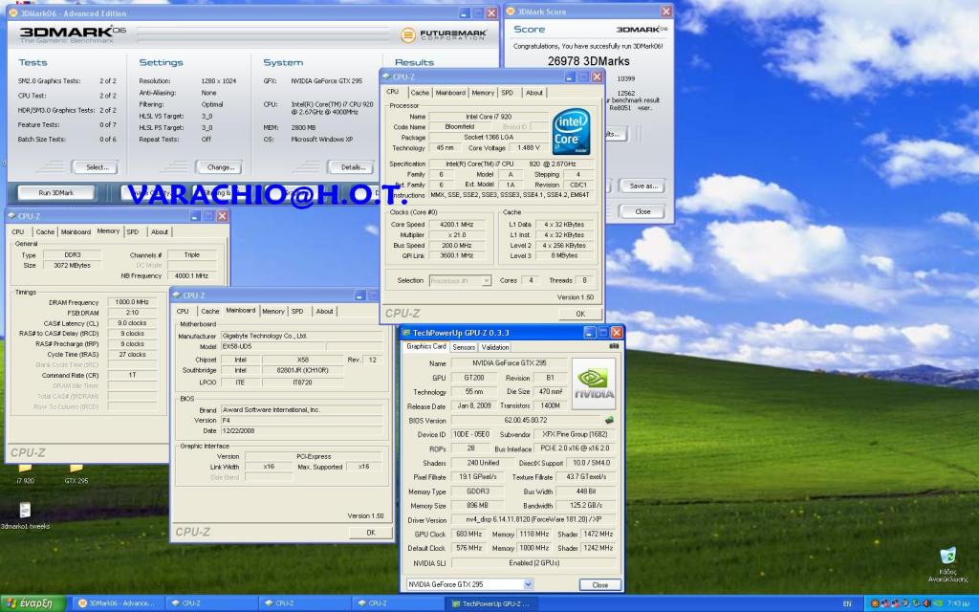The width and height of the screenshot is (979, 612).
Task: Click the green BIOS save chip icon in GPU-Z
Action: pyautogui.click(x=609, y=421)
